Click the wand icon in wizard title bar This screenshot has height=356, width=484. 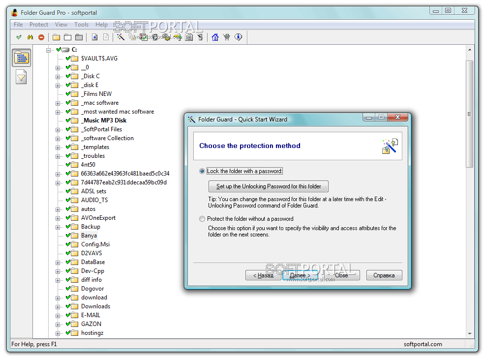tap(191, 119)
